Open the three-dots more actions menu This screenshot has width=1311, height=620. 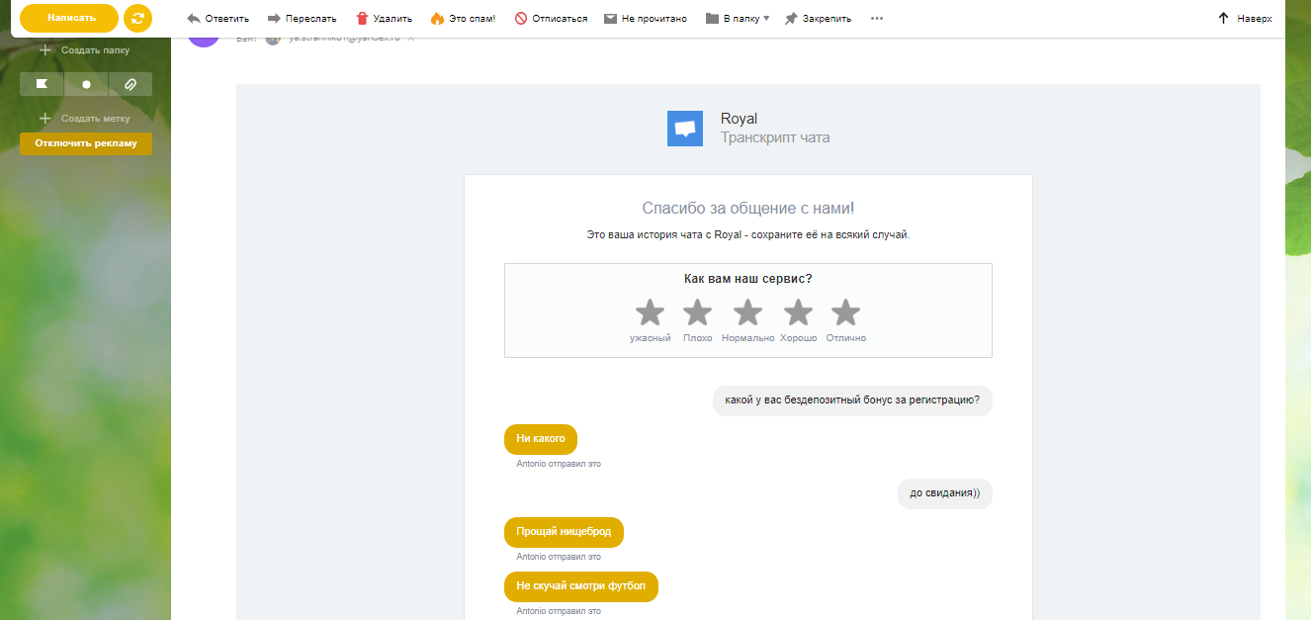[x=877, y=19]
